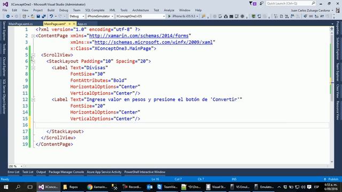Open the user account name dropdown arrow
This screenshot has width=342, height=192.
pyautogui.click(x=332, y=11)
